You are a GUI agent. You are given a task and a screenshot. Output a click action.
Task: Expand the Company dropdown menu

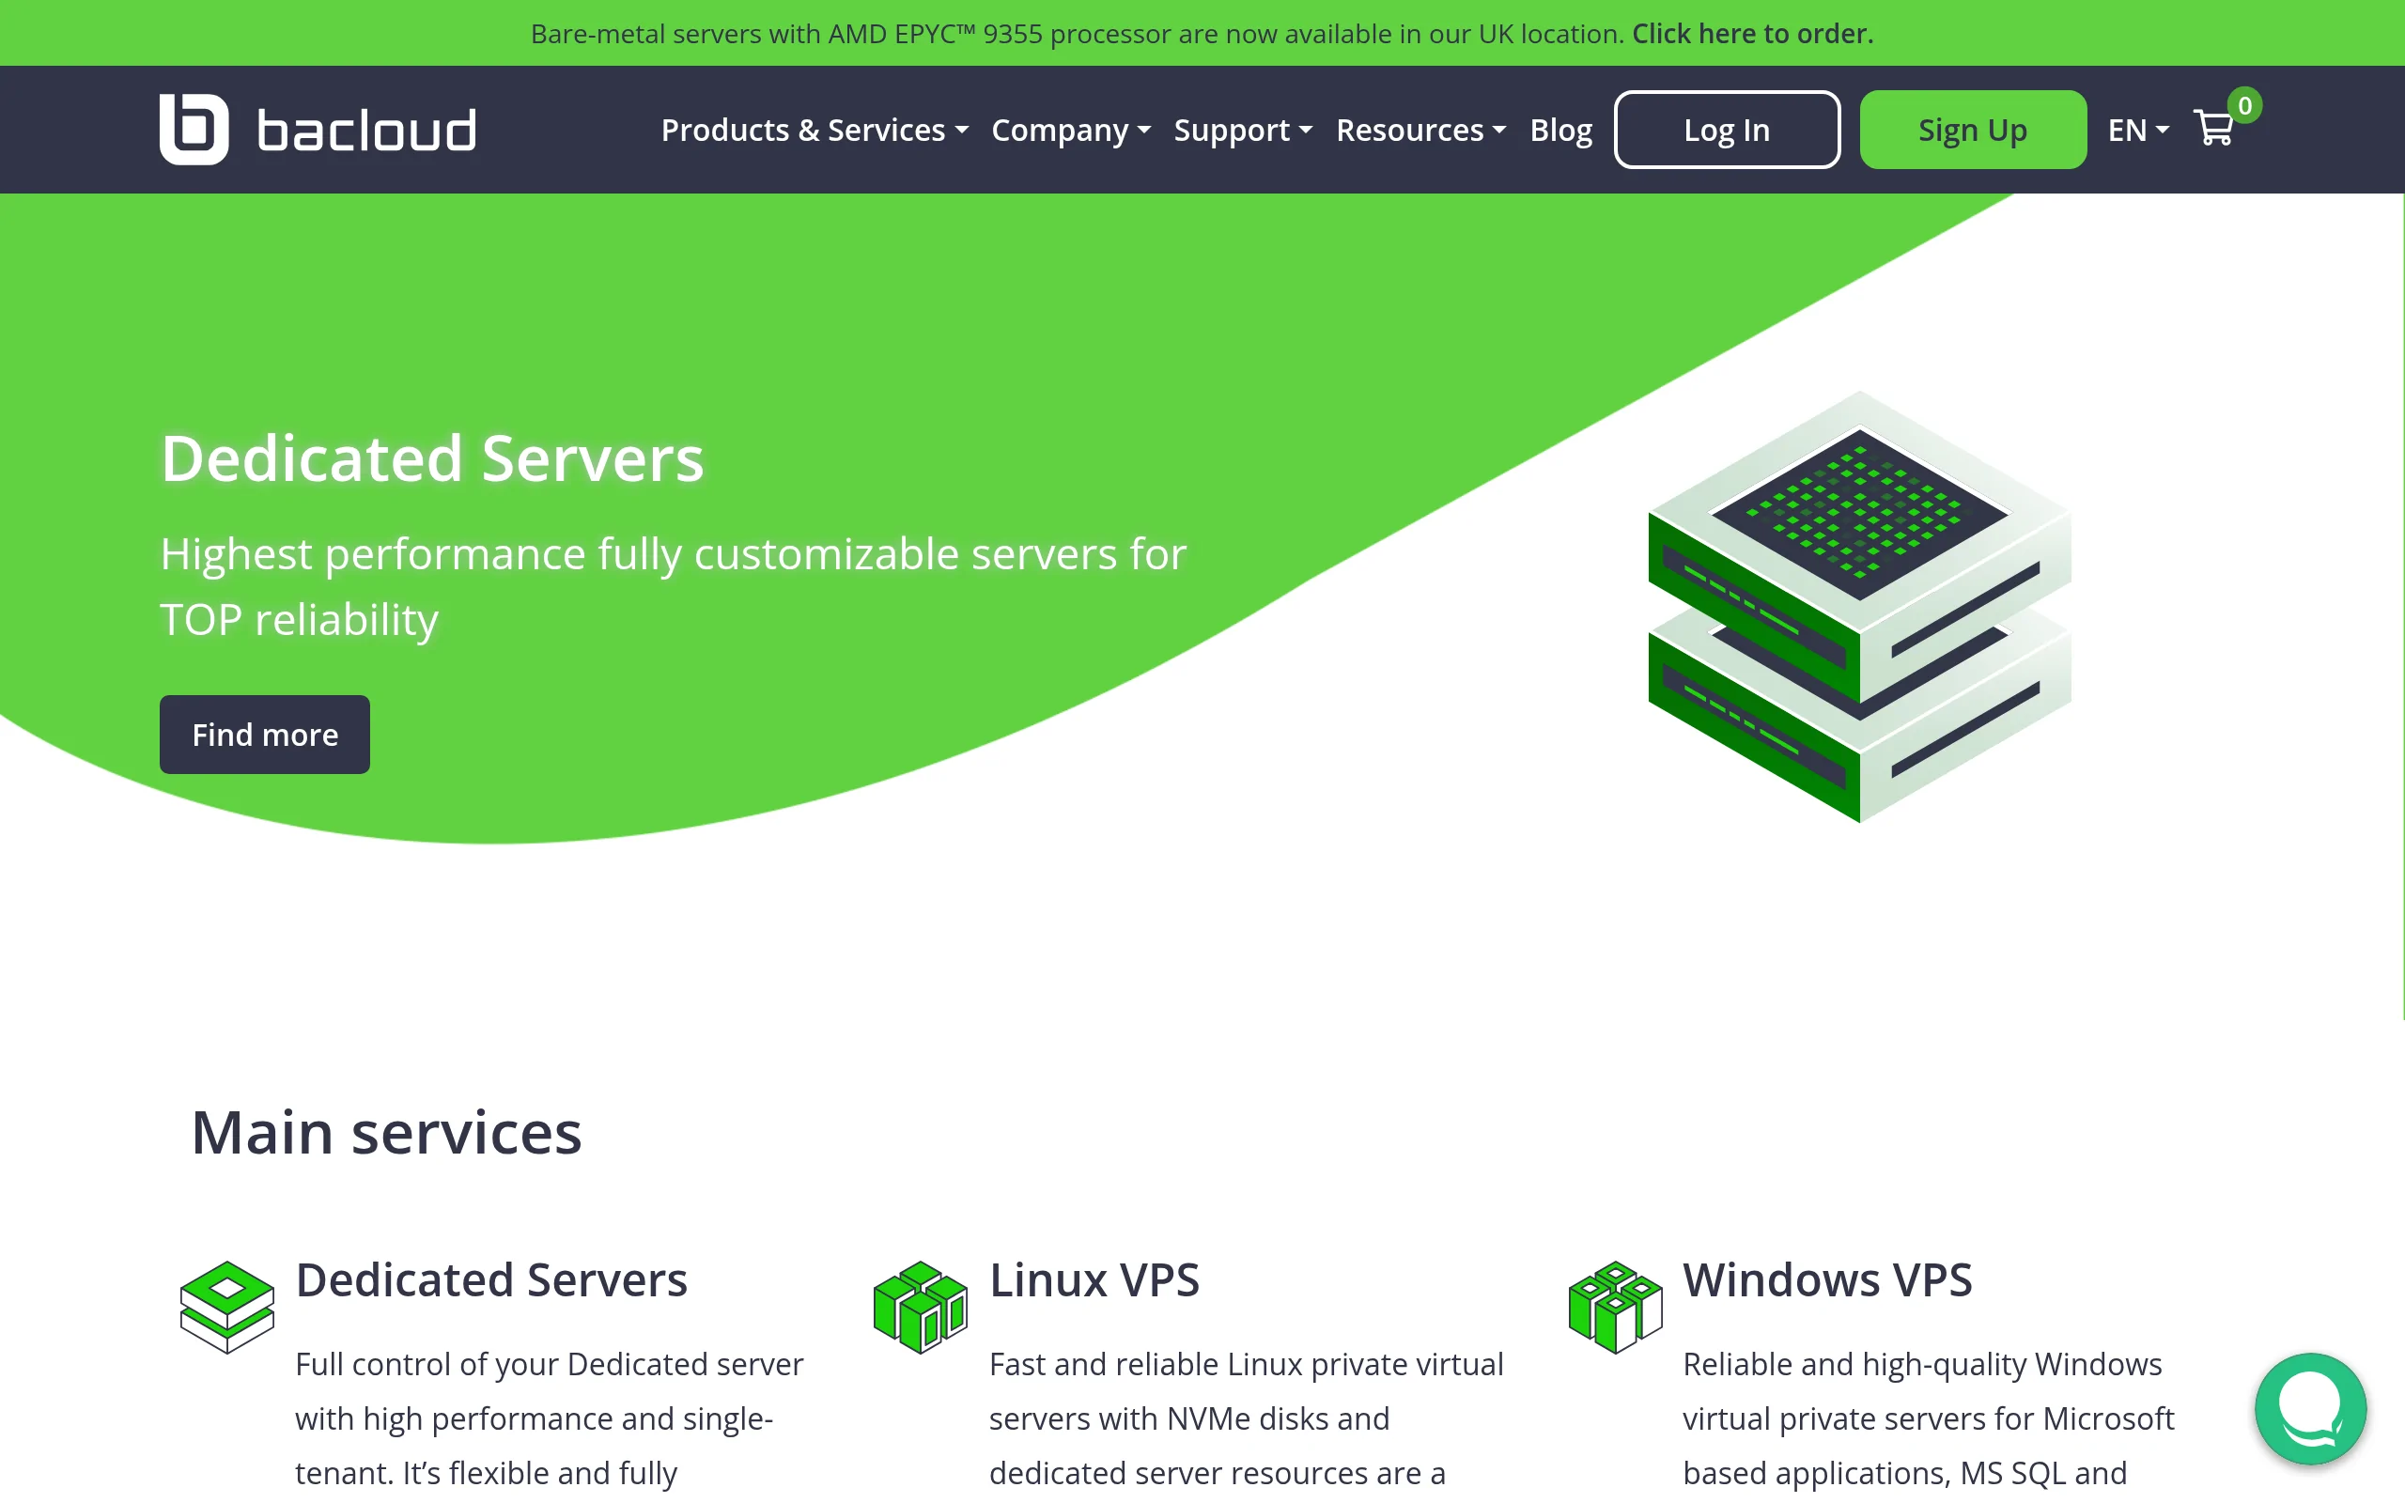(1071, 131)
